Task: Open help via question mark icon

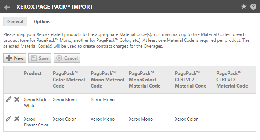Action: [253, 7]
